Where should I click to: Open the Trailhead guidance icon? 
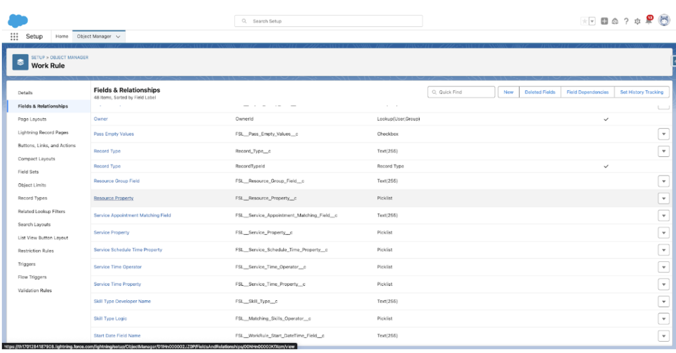(615, 21)
